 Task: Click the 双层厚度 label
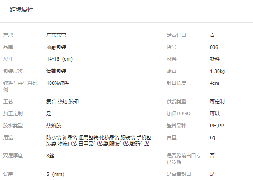tap(13, 156)
